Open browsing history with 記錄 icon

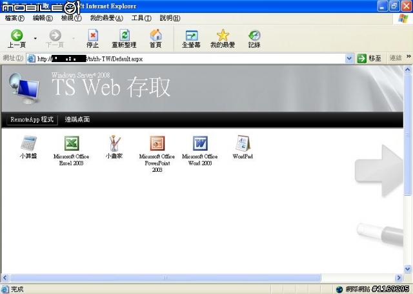pos(254,39)
